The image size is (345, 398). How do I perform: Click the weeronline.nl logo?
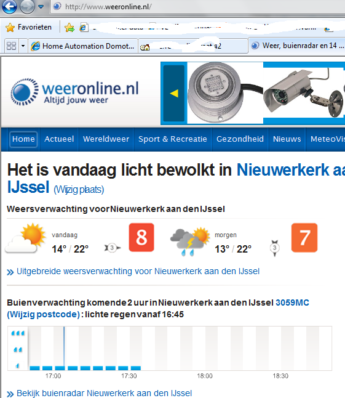[75, 92]
